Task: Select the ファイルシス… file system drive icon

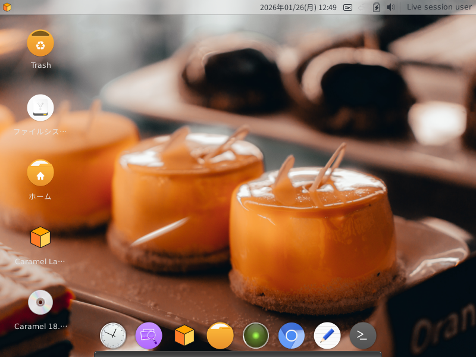Action: 40,114
